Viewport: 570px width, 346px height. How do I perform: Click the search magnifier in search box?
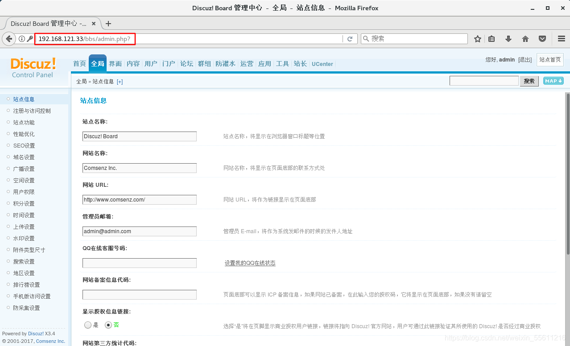pos(366,39)
